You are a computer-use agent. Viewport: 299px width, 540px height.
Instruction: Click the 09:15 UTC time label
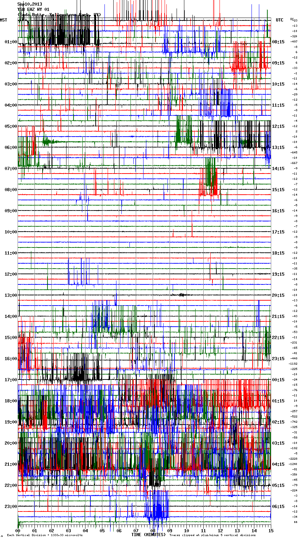(278, 63)
